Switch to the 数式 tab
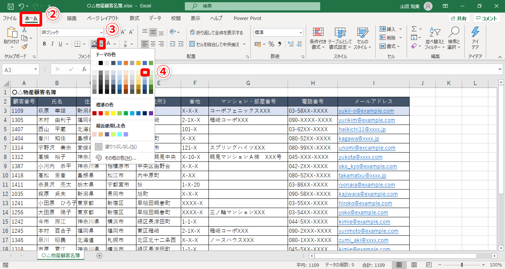 [x=135, y=18]
